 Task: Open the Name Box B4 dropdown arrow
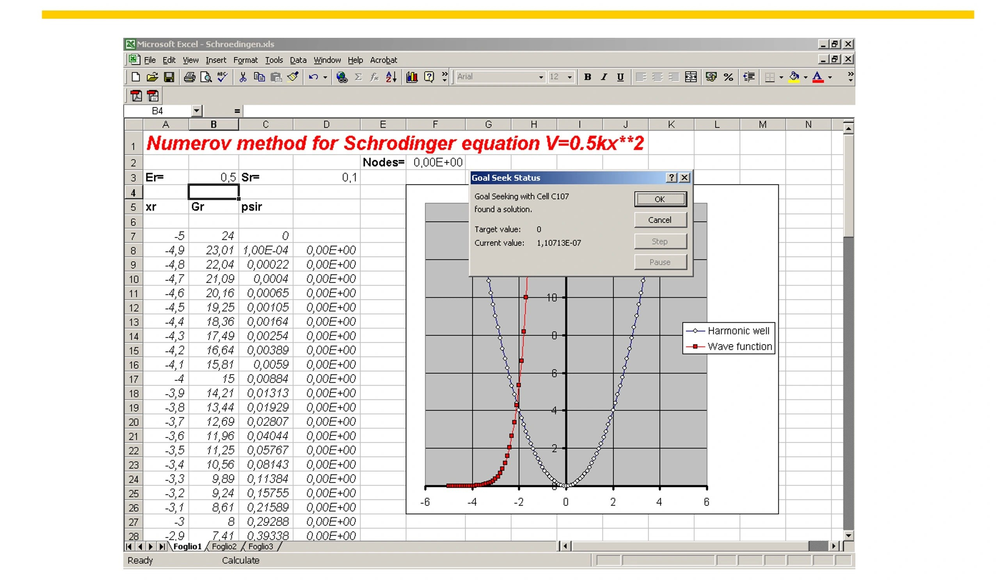click(197, 111)
